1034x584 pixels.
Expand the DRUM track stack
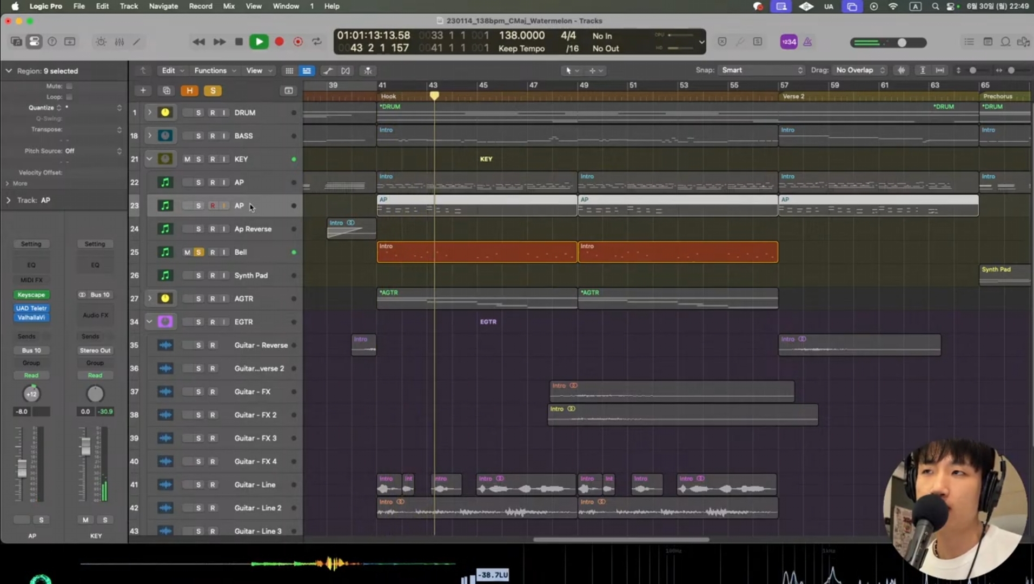point(149,112)
